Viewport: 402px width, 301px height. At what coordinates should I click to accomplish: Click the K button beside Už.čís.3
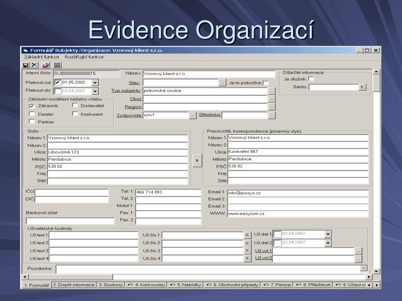pos(247,250)
